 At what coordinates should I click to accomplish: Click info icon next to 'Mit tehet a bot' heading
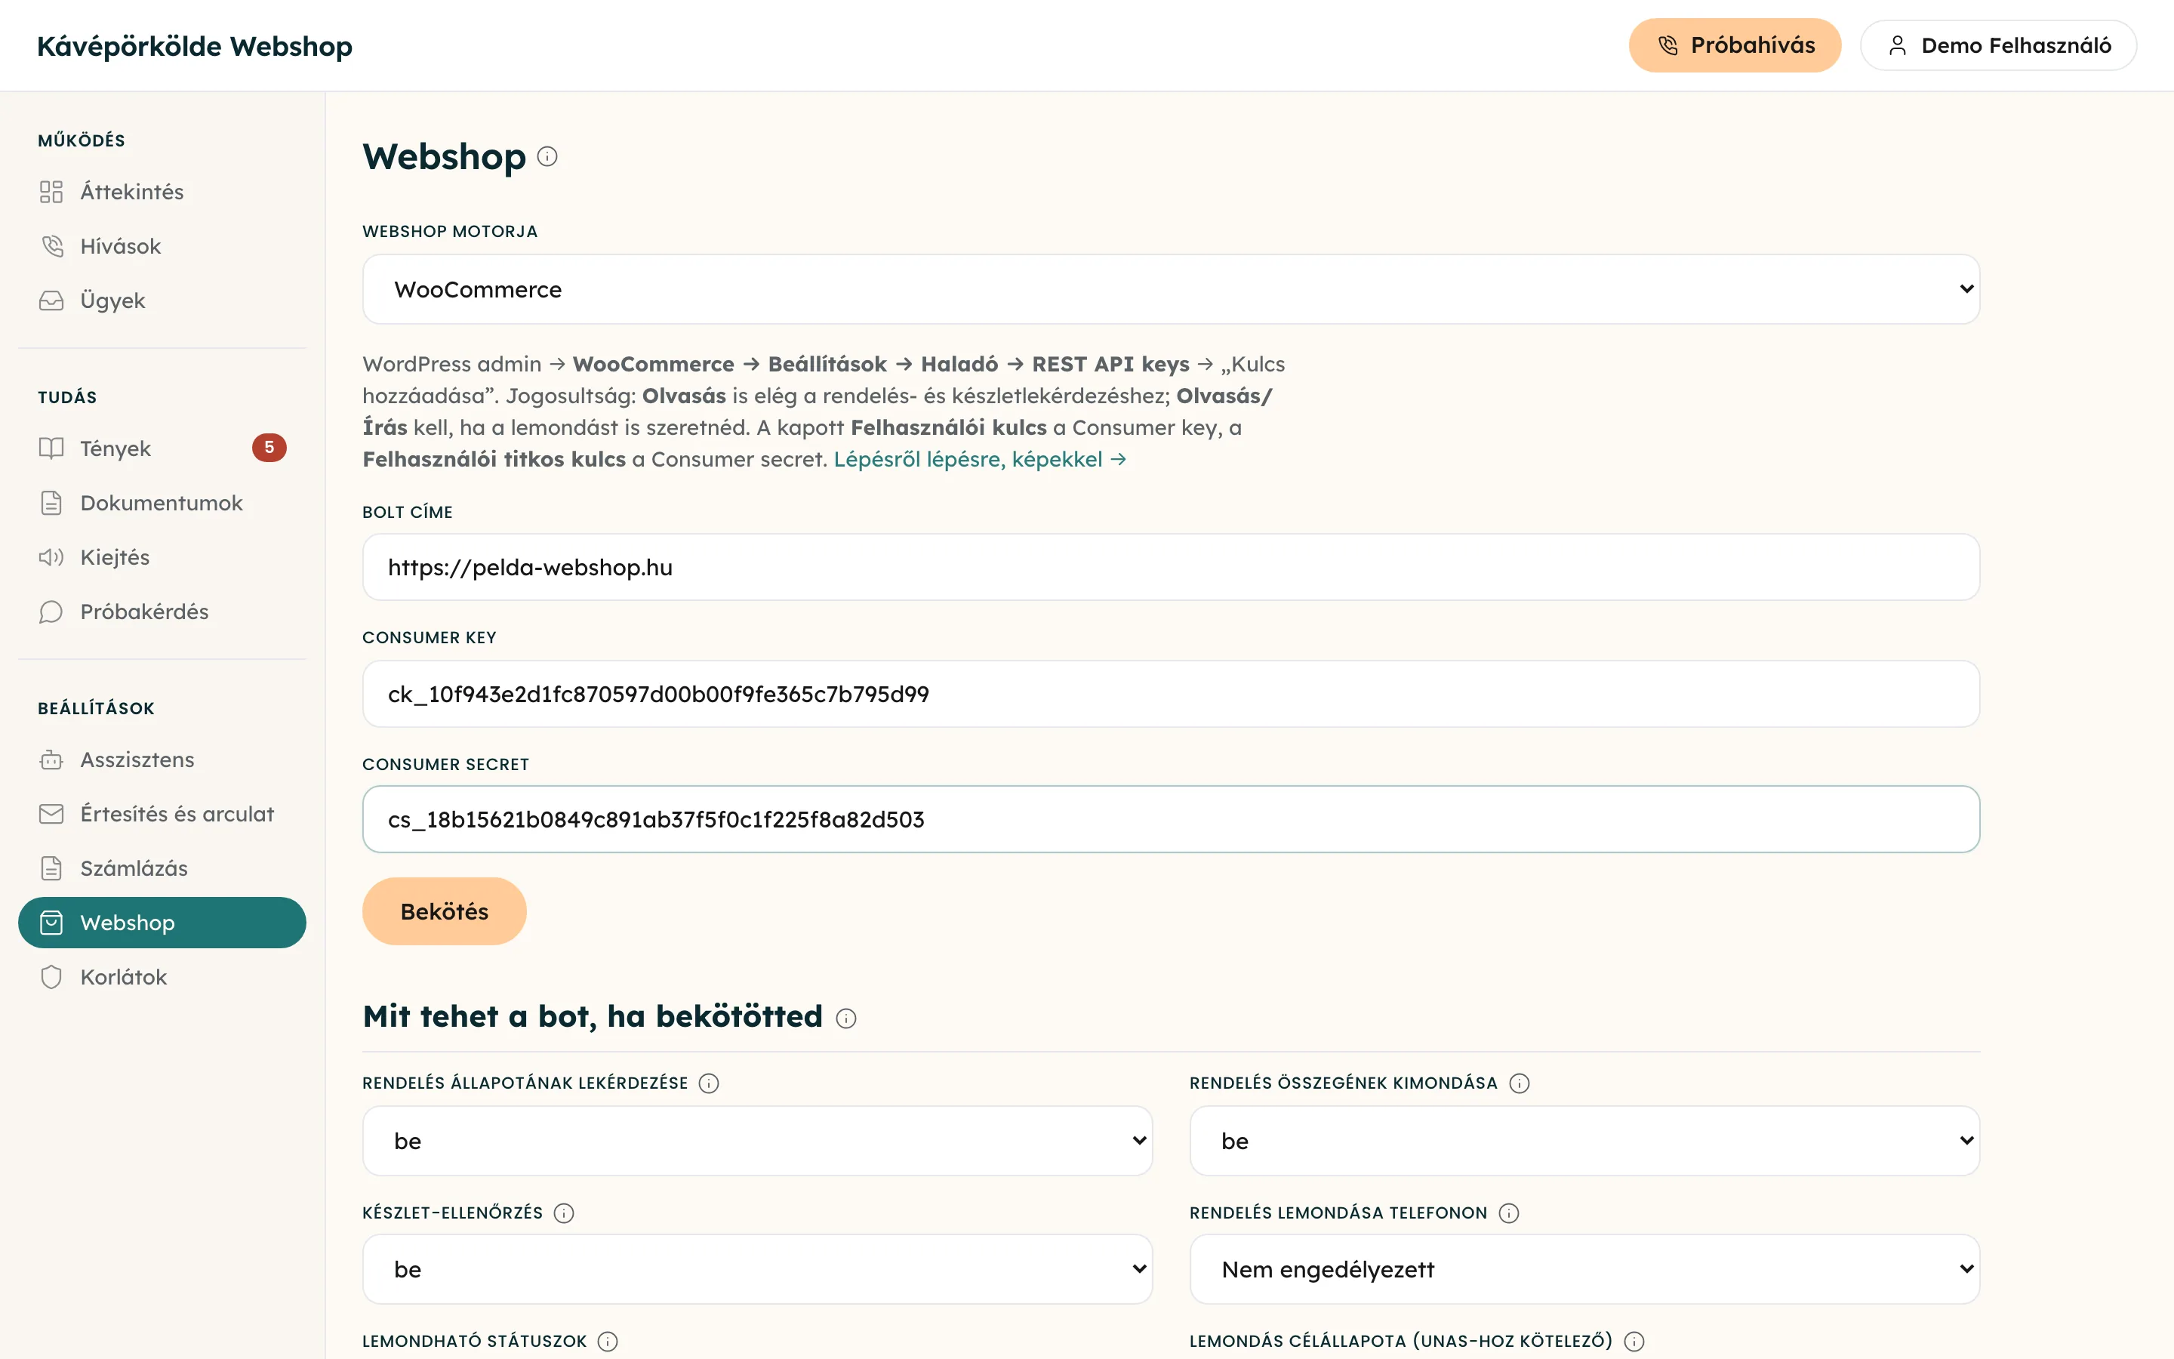pyautogui.click(x=846, y=1018)
